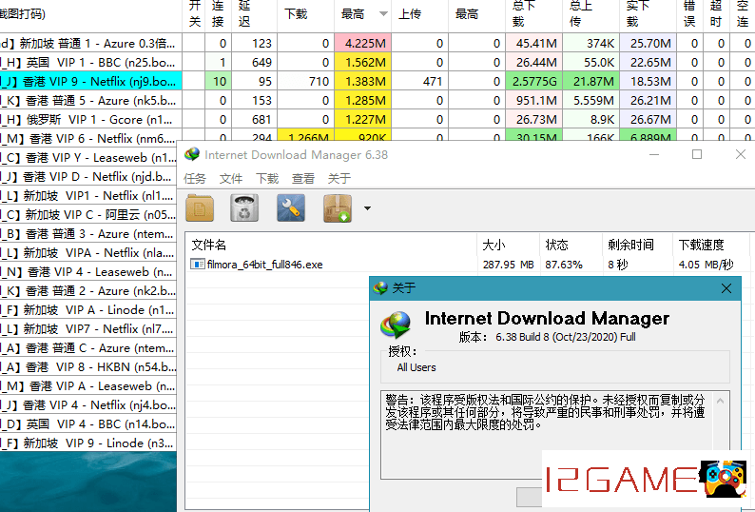
Task: Select filmora_64bit_full846.exe download row
Action: click(264, 265)
